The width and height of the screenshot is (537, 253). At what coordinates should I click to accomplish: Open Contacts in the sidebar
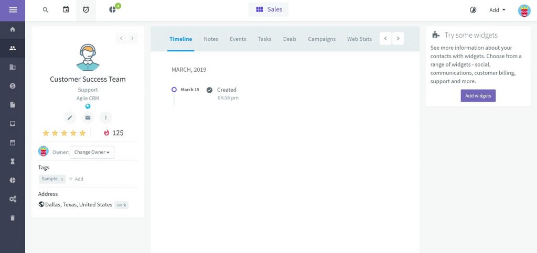click(x=13, y=48)
